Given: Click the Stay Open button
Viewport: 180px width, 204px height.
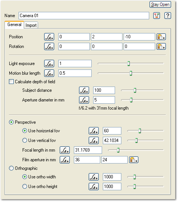Looking at the screenshot, I should 160,4.
